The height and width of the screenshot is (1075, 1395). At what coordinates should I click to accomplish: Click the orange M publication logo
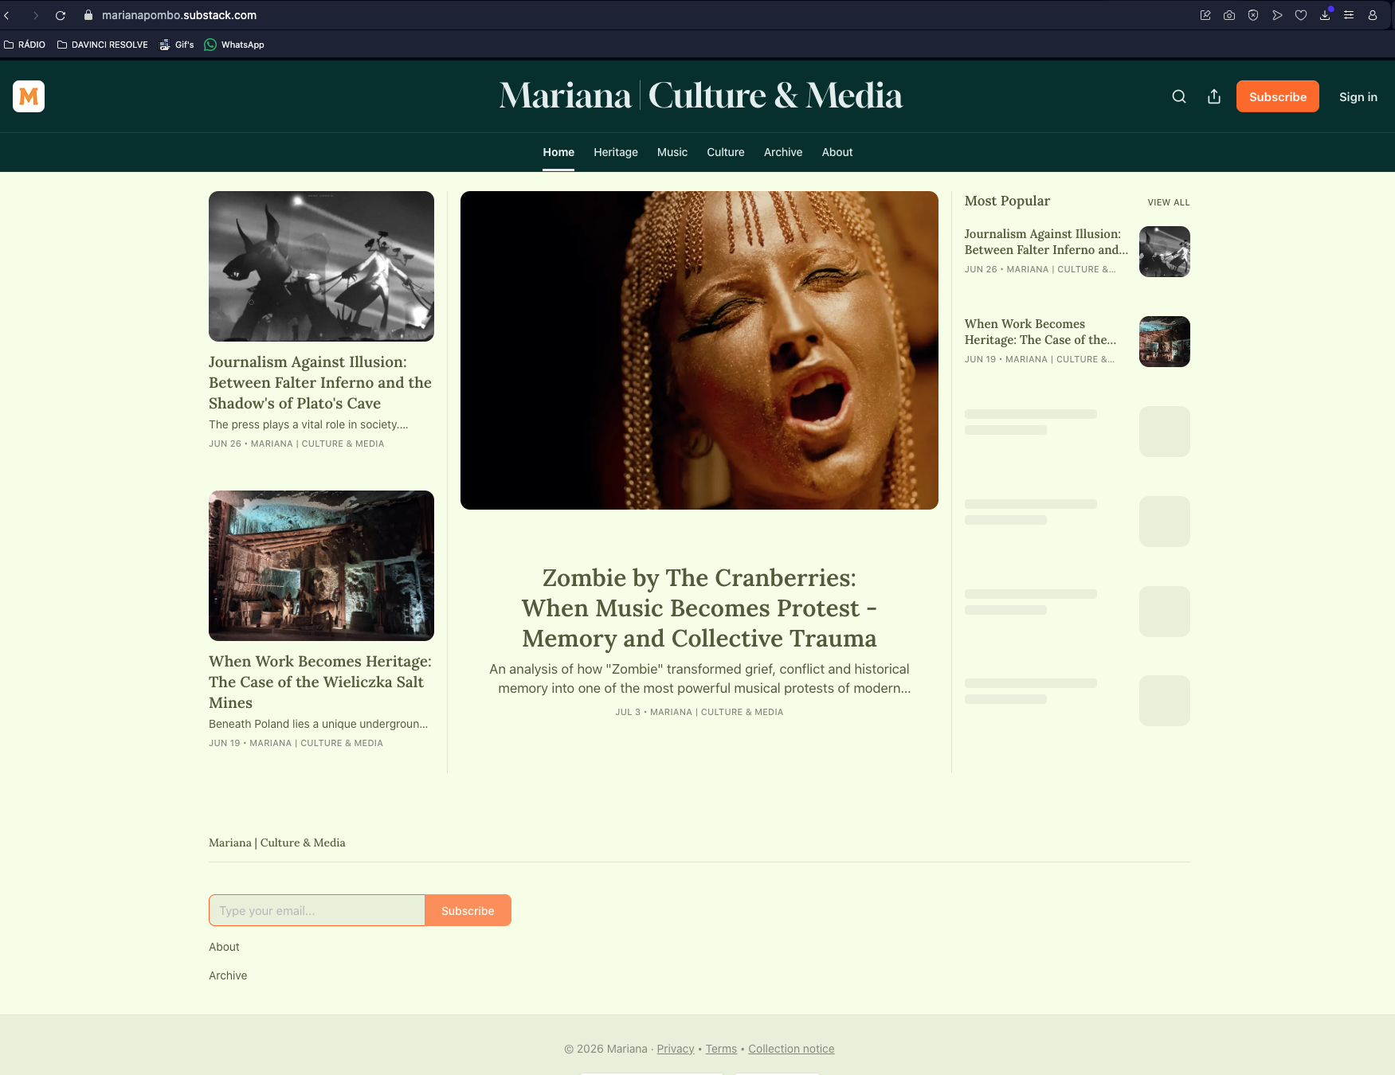pos(29,96)
